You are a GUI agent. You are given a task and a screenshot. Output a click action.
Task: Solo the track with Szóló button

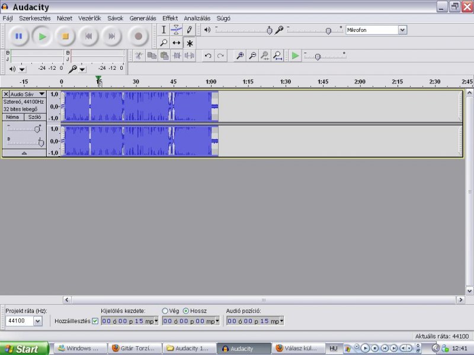coord(34,117)
